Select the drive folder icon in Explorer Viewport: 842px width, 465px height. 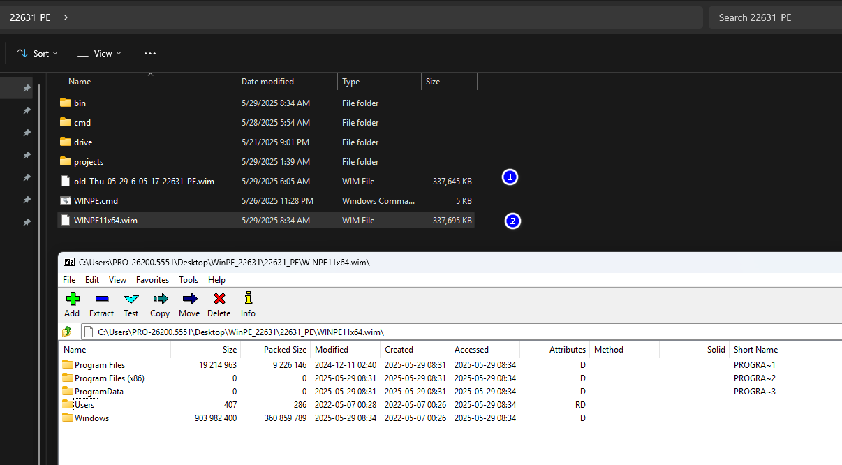point(66,142)
